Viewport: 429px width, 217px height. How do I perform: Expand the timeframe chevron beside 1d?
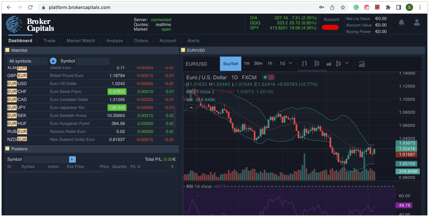(290, 63)
